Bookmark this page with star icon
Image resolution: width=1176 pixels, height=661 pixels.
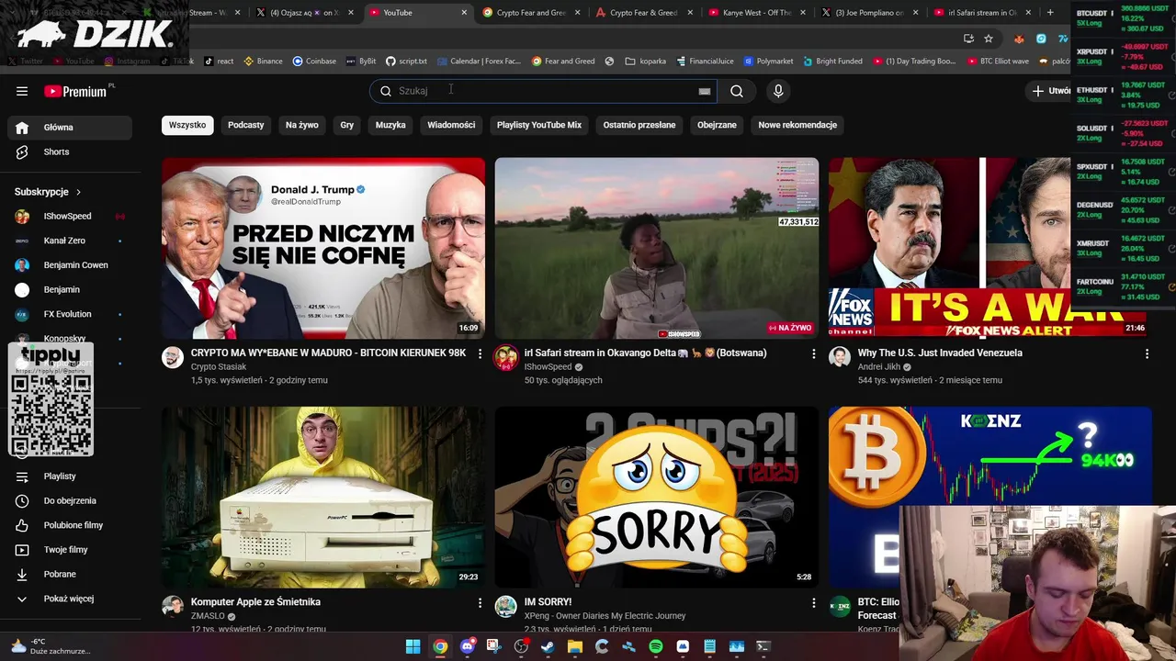[989, 39]
